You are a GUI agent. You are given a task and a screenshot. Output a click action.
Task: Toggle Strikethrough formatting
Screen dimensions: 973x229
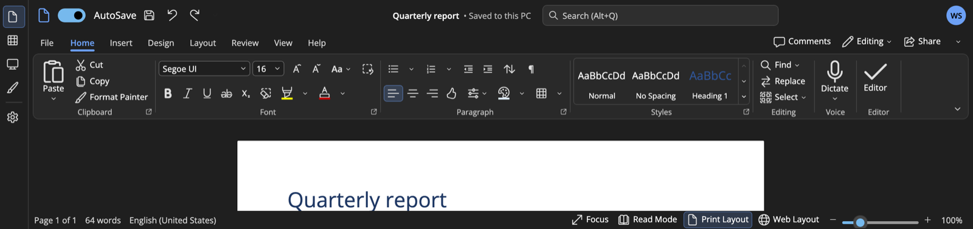(x=226, y=93)
